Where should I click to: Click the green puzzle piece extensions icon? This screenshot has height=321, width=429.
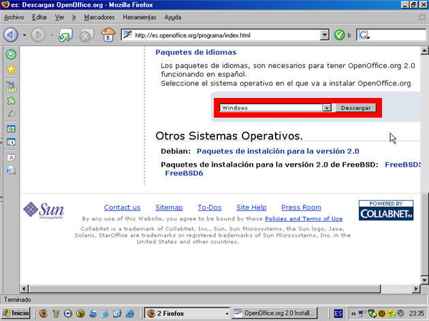(x=11, y=100)
